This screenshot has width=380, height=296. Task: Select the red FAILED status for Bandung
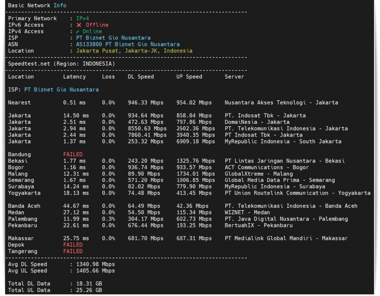(73, 154)
